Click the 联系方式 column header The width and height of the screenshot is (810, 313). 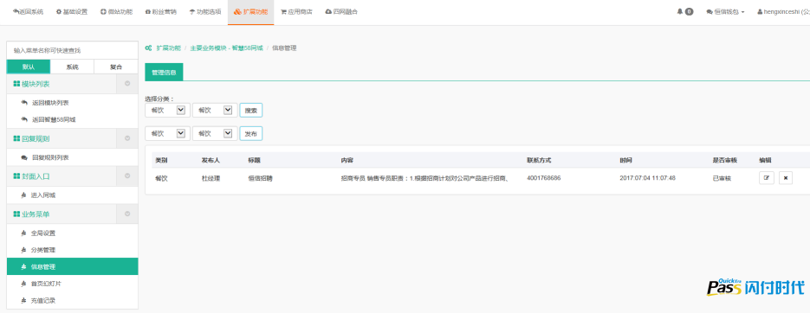[540, 160]
